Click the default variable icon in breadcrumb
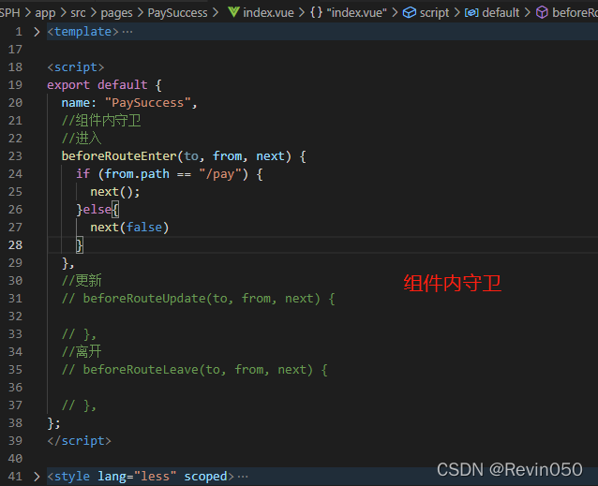The height and width of the screenshot is (486, 598). point(471,13)
